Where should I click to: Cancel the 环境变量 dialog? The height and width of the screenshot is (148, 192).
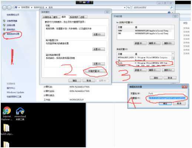tap(170, 78)
